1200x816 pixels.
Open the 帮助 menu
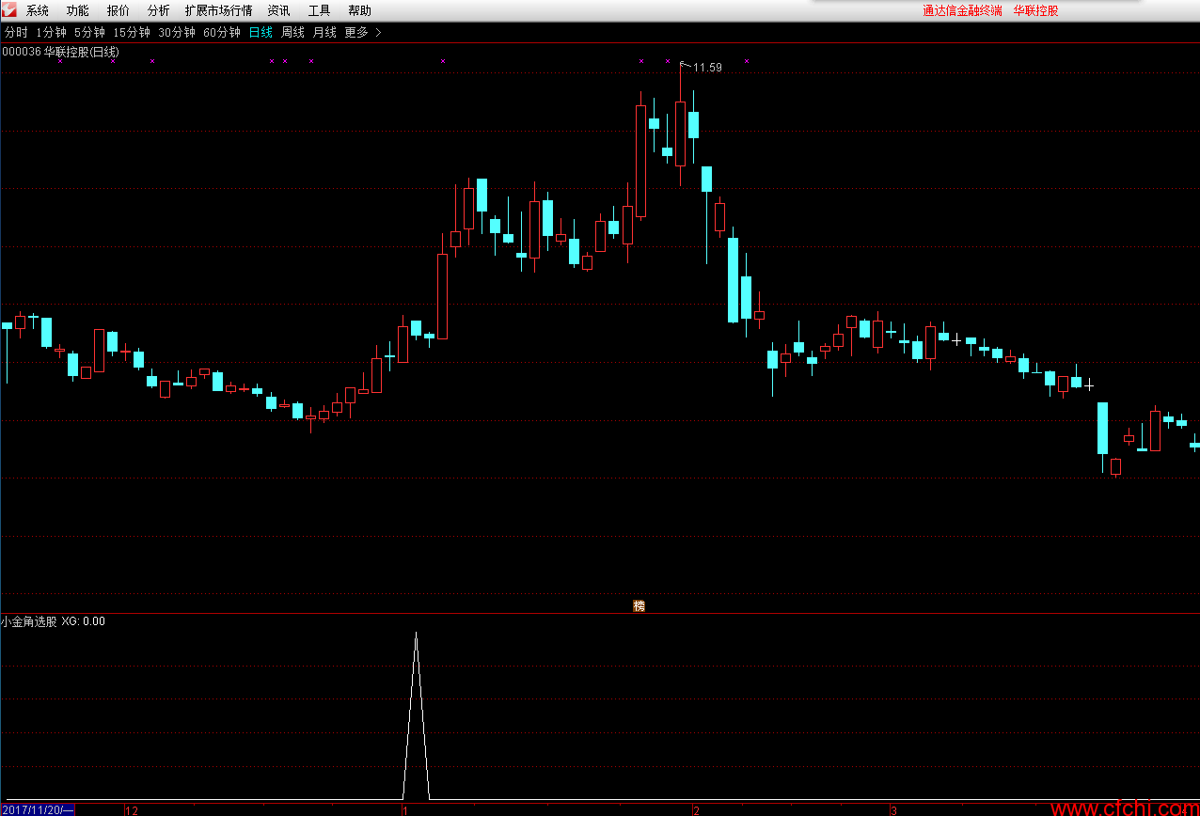point(359,11)
